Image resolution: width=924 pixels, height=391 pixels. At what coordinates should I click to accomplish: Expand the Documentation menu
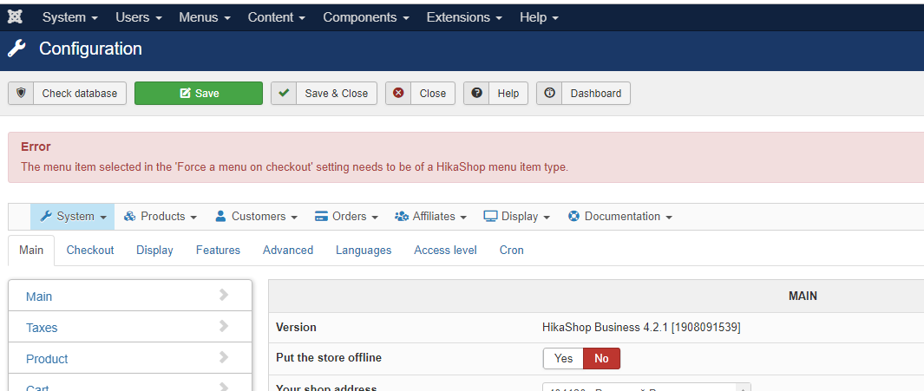(x=620, y=216)
